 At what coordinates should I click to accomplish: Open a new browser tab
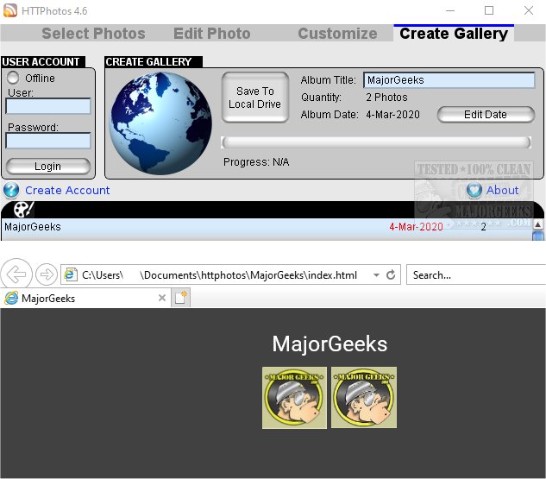point(181,298)
